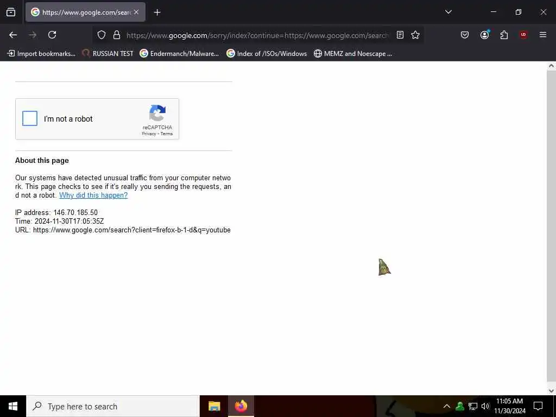
Task: Select the google.com search tab
Action: pyautogui.click(x=85, y=12)
